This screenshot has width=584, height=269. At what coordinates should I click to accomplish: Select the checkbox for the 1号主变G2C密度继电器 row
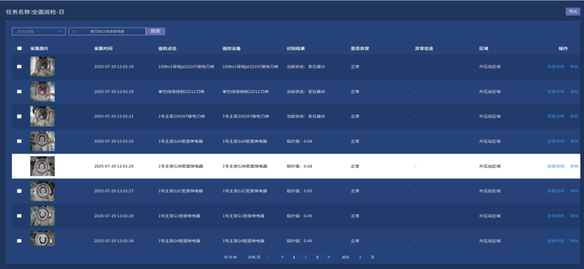[19, 191]
